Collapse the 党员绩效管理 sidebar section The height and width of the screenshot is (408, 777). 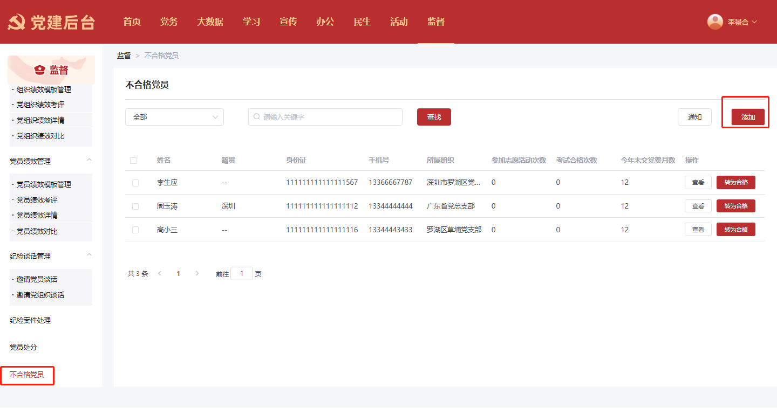point(90,161)
